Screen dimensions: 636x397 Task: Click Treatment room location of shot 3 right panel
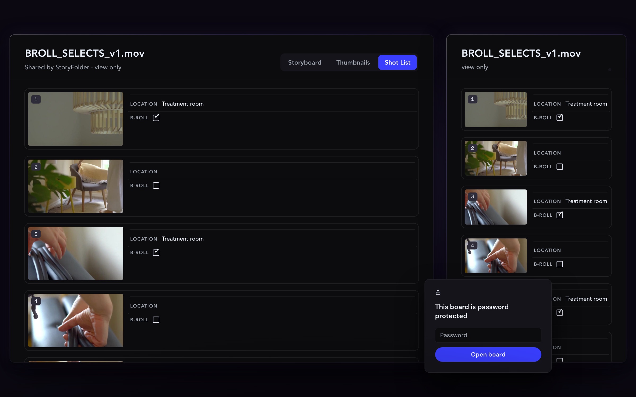pos(586,201)
